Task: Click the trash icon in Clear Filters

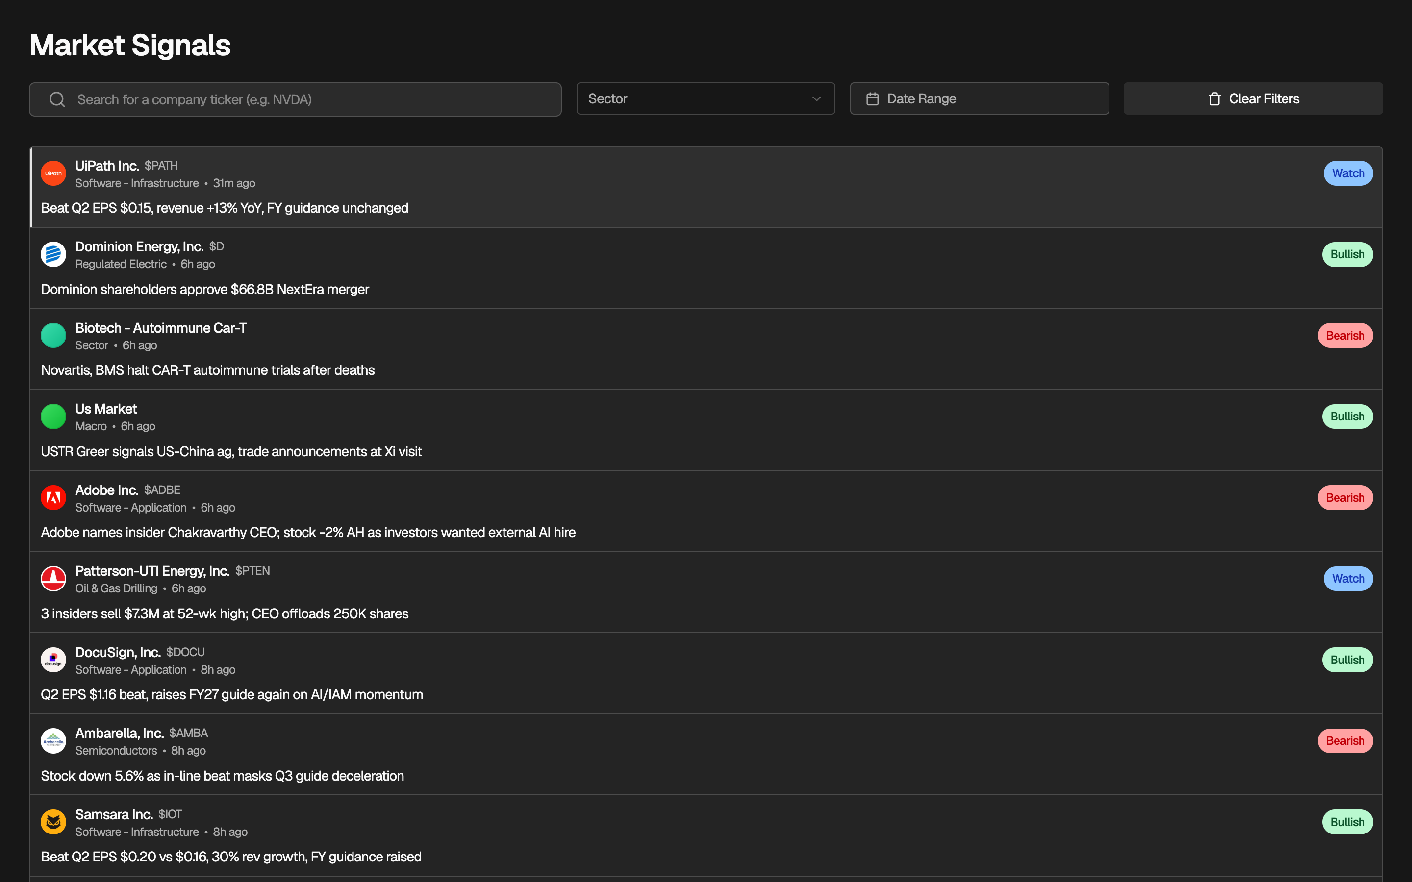Action: 1214,98
